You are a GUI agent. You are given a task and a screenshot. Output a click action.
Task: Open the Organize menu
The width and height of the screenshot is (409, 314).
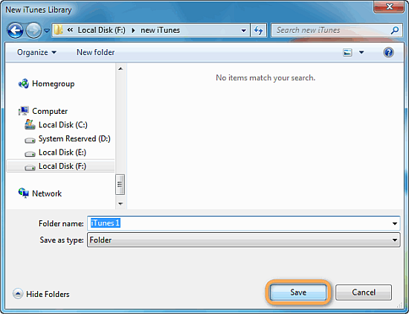pos(36,52)
